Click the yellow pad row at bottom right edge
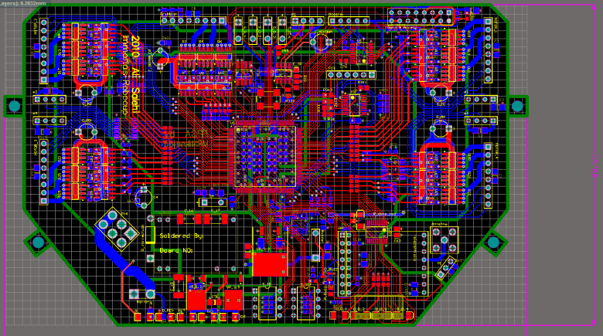 coord(379,315)
